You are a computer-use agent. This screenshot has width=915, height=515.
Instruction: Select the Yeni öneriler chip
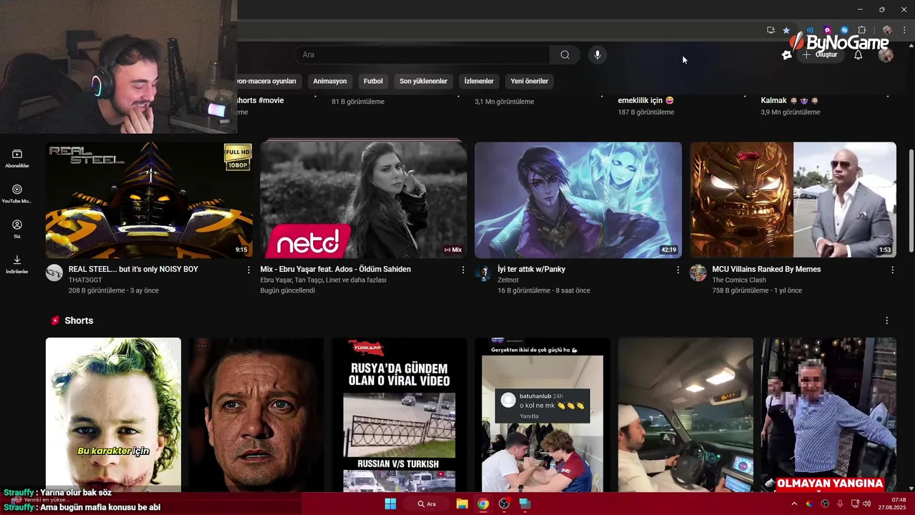[x=529, y=82]
